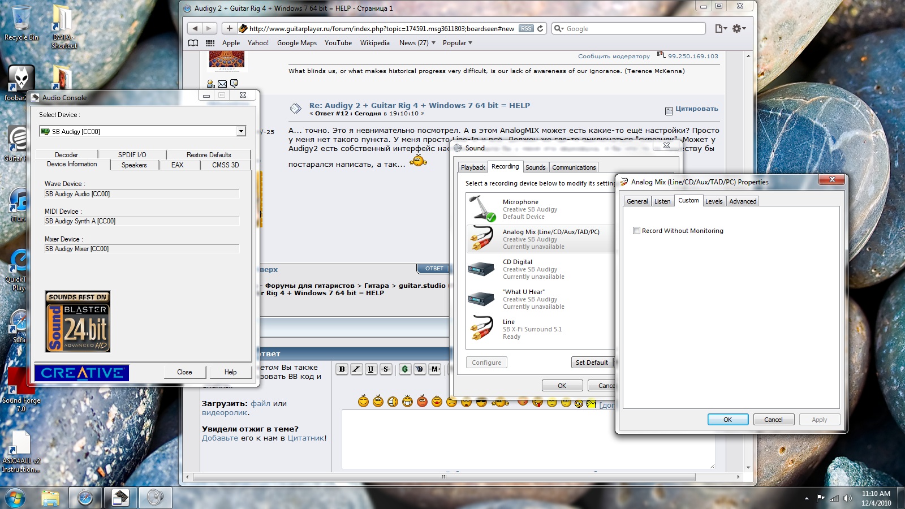
Task: Open Advanced tab in Analog Mix Properties
Action: [x=743, y=201]
